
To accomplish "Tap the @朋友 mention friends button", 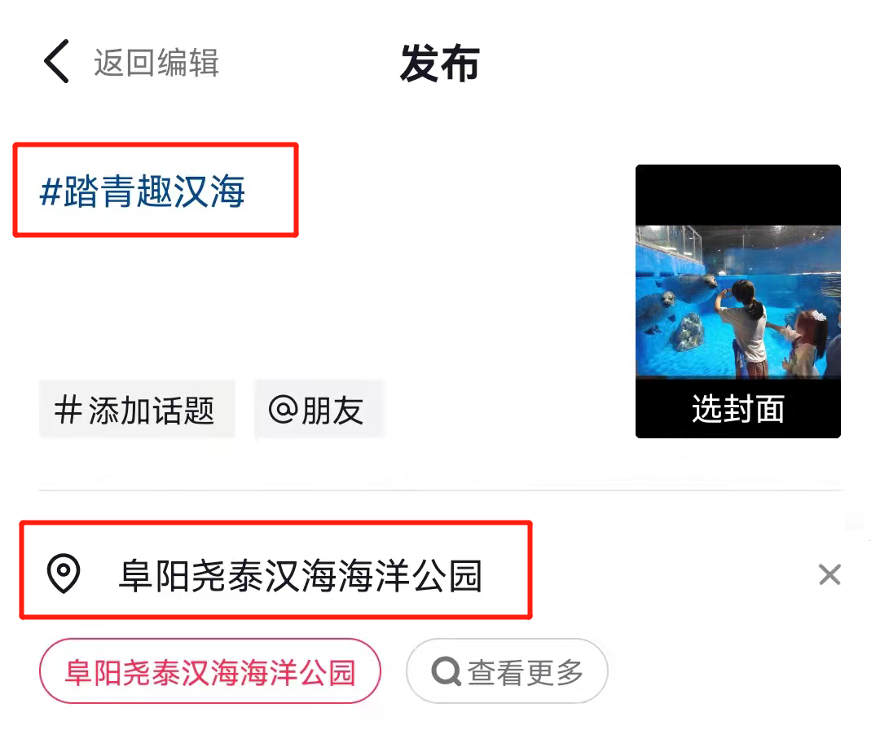I will point(319,410).
